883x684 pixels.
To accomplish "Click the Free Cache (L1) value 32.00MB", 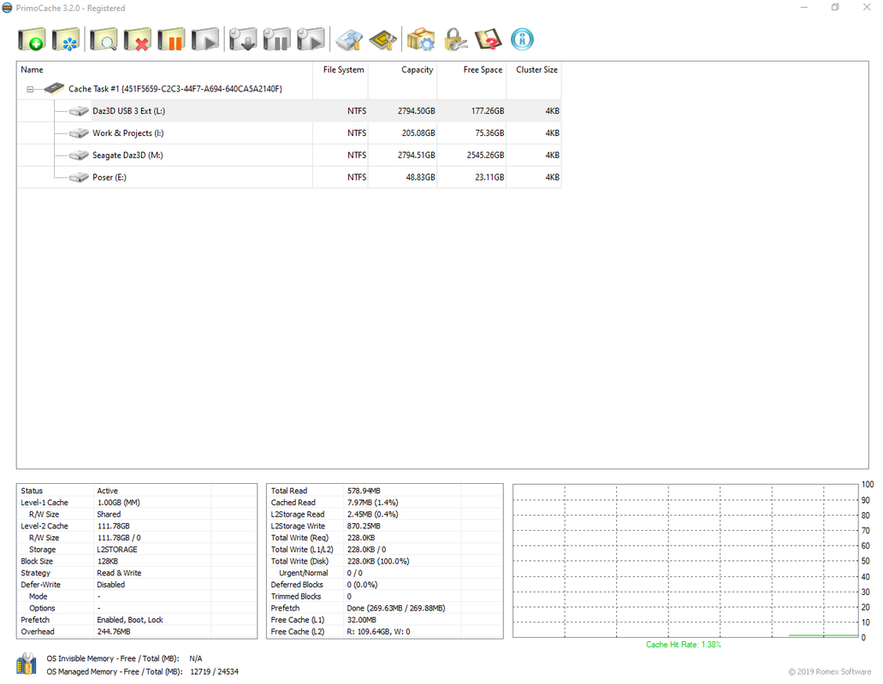I will (x=362, y=620).
